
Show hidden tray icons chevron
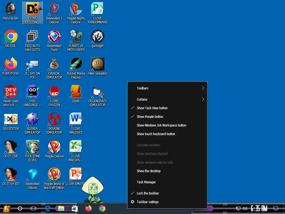tap(231, 208)
